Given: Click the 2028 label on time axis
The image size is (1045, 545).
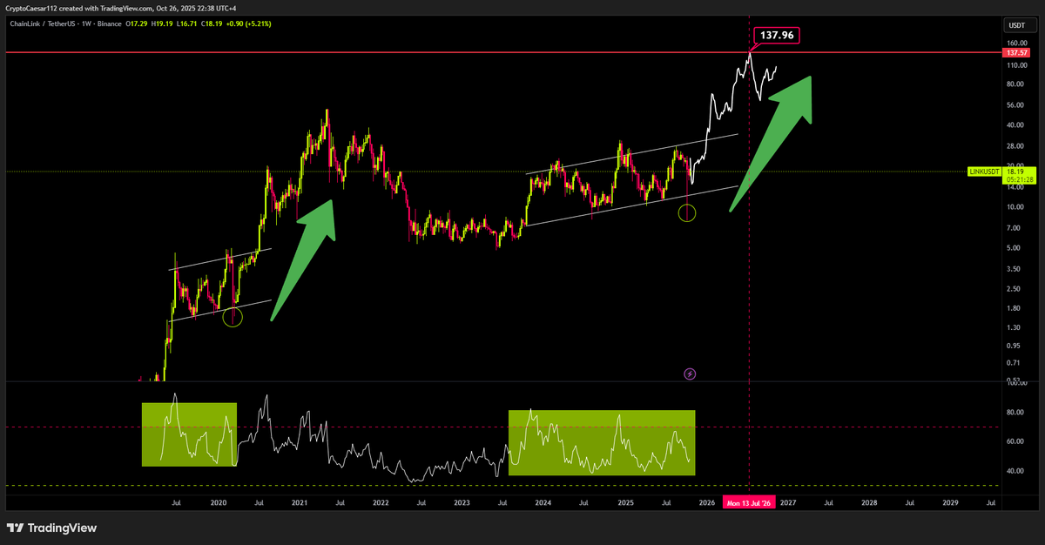Looking at the screenshot, I should pos(869,503).
